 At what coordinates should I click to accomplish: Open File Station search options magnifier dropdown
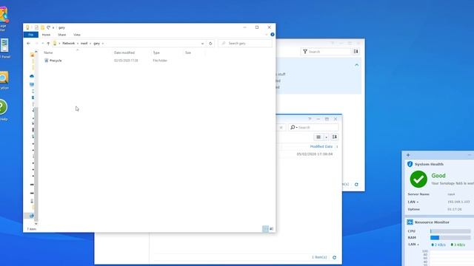(293, 128)
